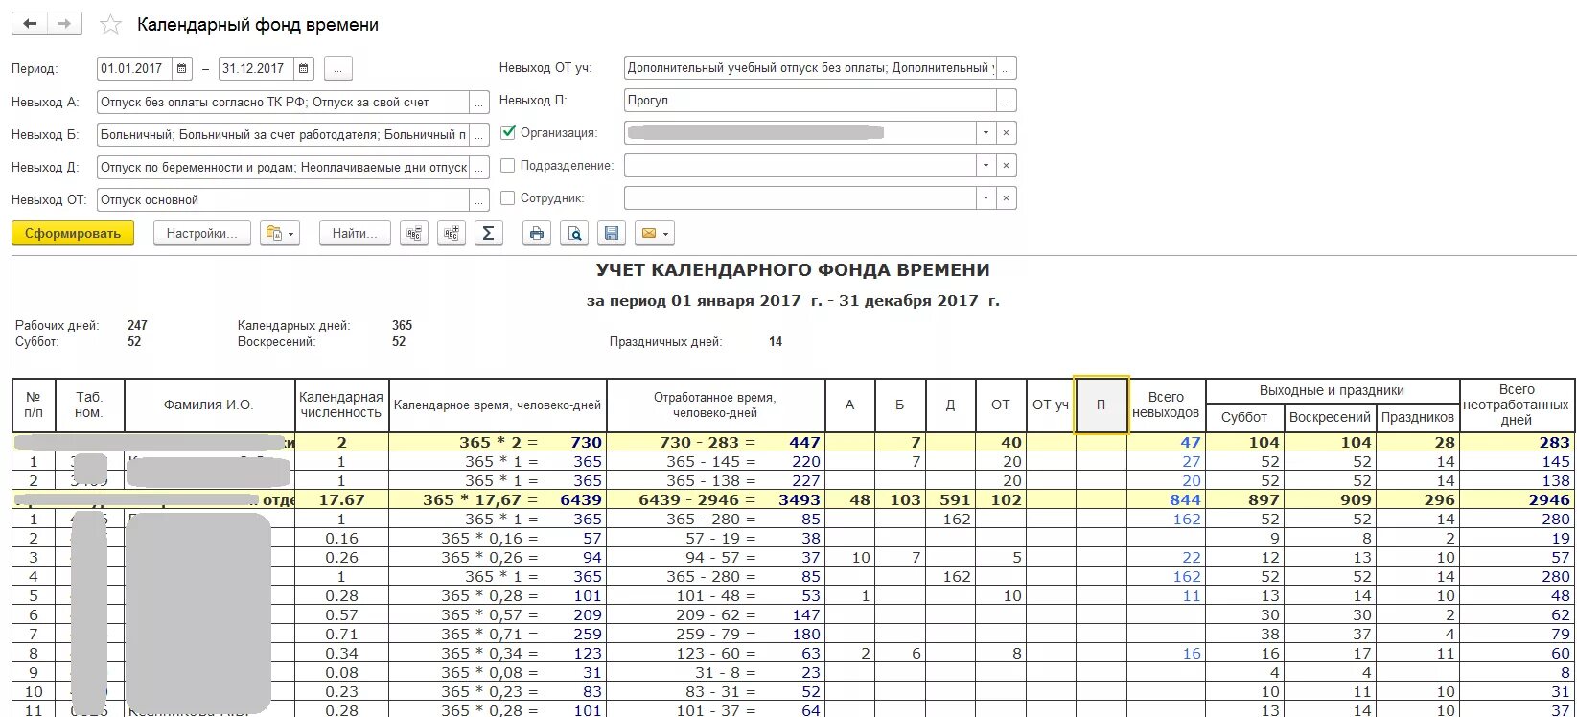Viewport: 1577px width, 717px height.
Task: Select the Д column value 591
Action: [x=950, y=499]
